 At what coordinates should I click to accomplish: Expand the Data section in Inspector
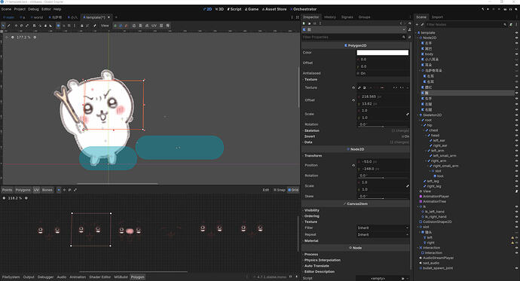point(308,142)
